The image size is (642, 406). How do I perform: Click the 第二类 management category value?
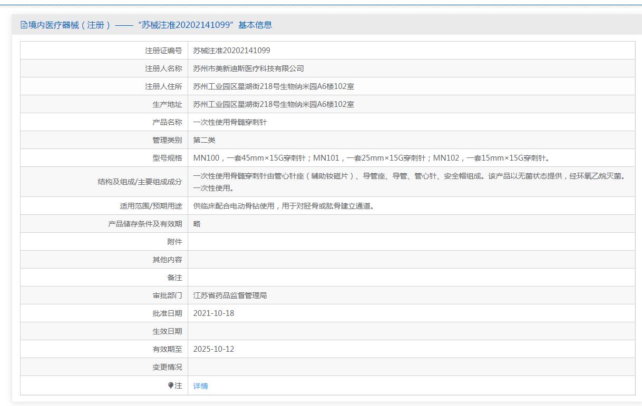pyautogui.click(x=205, y=140)
